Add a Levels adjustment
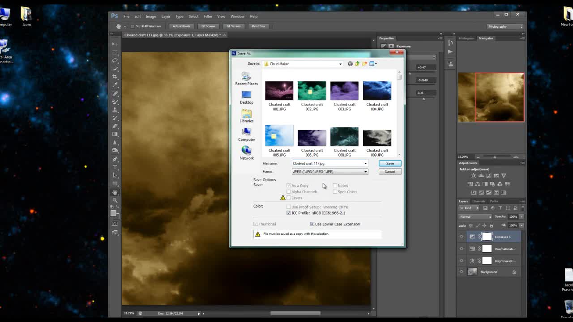573x322 pixels. (481, 176)
